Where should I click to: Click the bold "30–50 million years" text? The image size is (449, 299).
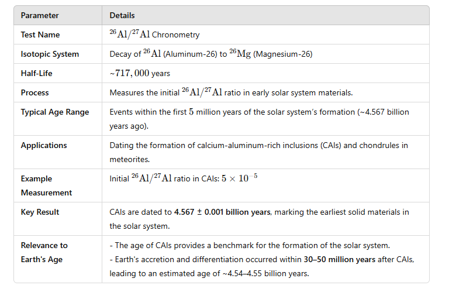point(340,259)
